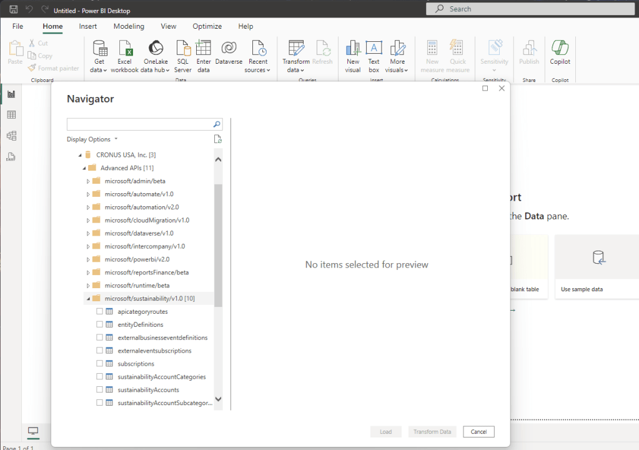Open OneLake data hub
This screenshot has height=450, width=639.
coord(155,49)
